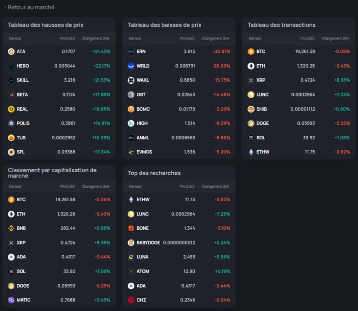
Task: Click the ATOM coin icon
Action: click(x=131, y=271)
